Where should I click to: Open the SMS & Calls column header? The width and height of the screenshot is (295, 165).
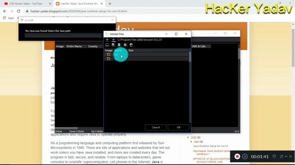[x=199, y=46]
